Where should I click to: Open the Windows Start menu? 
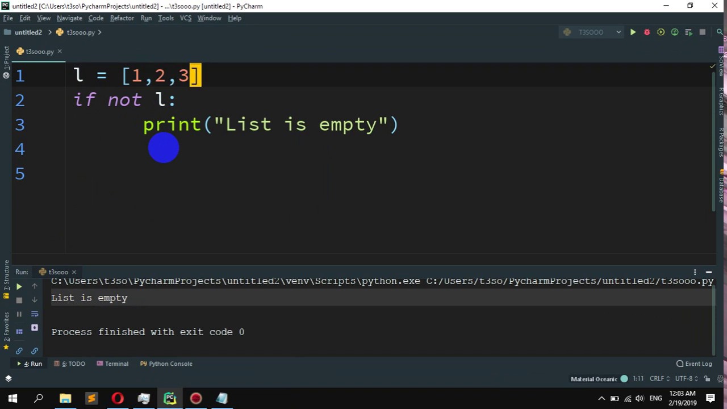coord(12,398)
